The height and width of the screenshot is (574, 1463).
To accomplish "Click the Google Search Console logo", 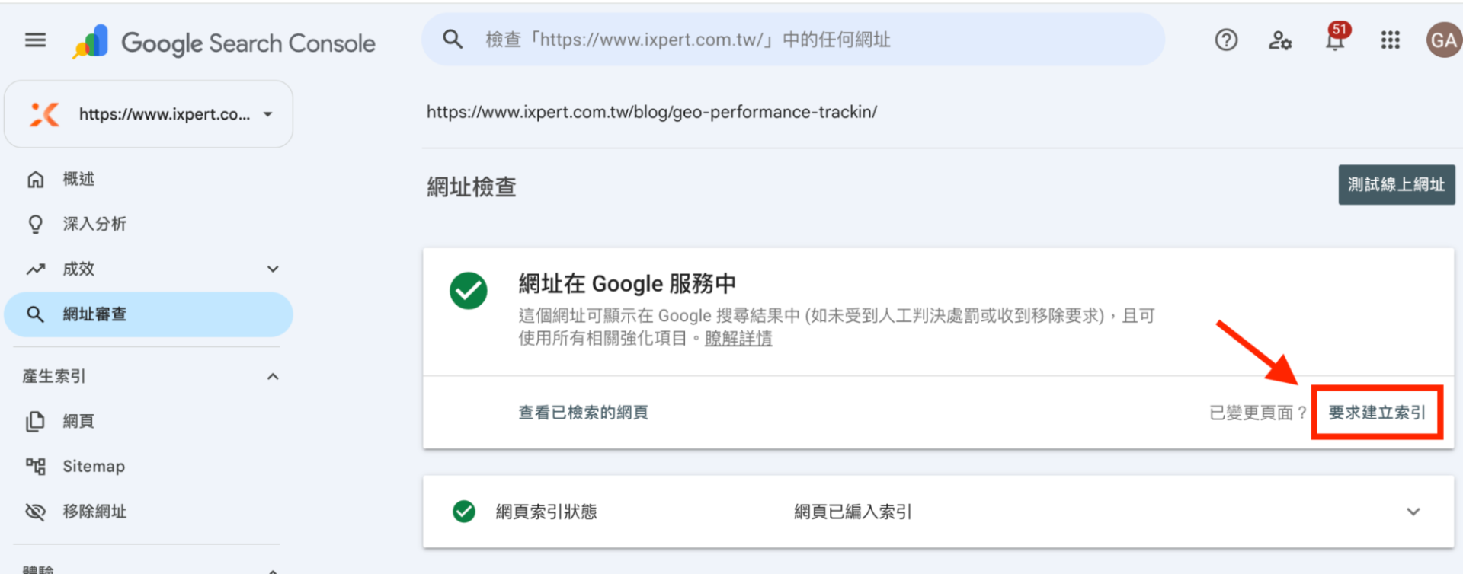I will pyautogui.click(x=224, y=43).
